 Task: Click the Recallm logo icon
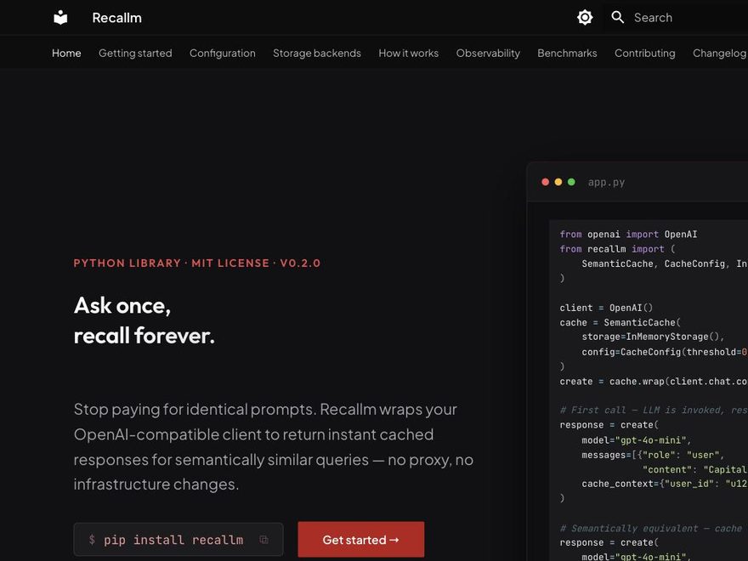coord(60,18)
